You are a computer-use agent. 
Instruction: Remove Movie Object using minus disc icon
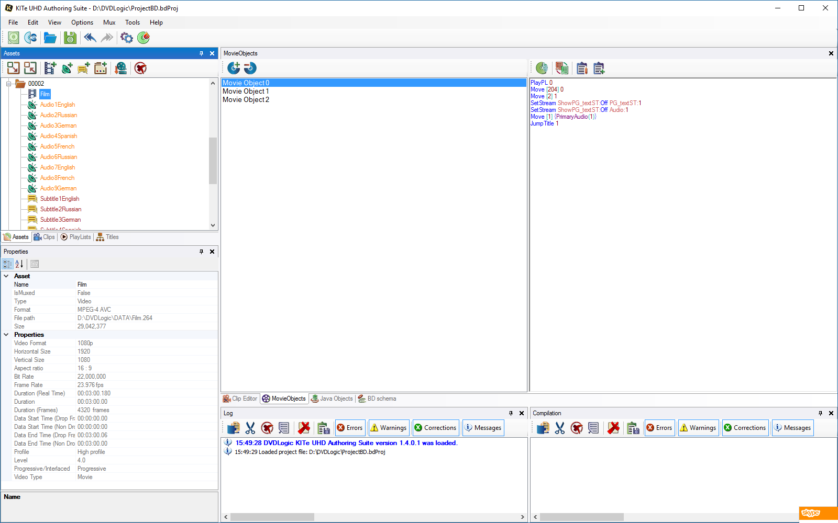coord(250,68)
